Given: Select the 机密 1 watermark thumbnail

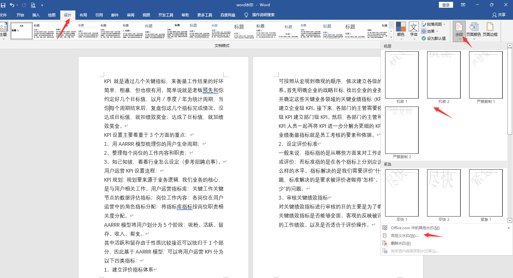Looking at the screenshot, I should 402,75.
